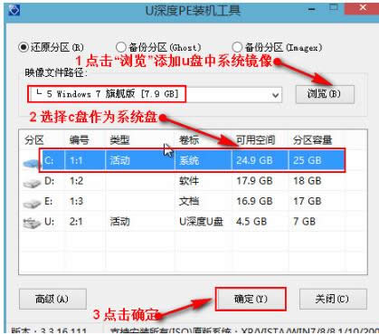Select 备份分区 (Imagex) radio option
The width and height of the screenshot is (379, 334).
pyautogui.click(x=237, y=47)
